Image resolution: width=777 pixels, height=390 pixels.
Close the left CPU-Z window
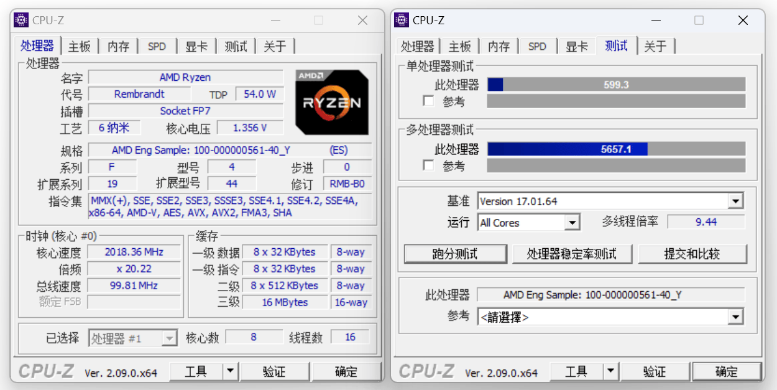362,21
